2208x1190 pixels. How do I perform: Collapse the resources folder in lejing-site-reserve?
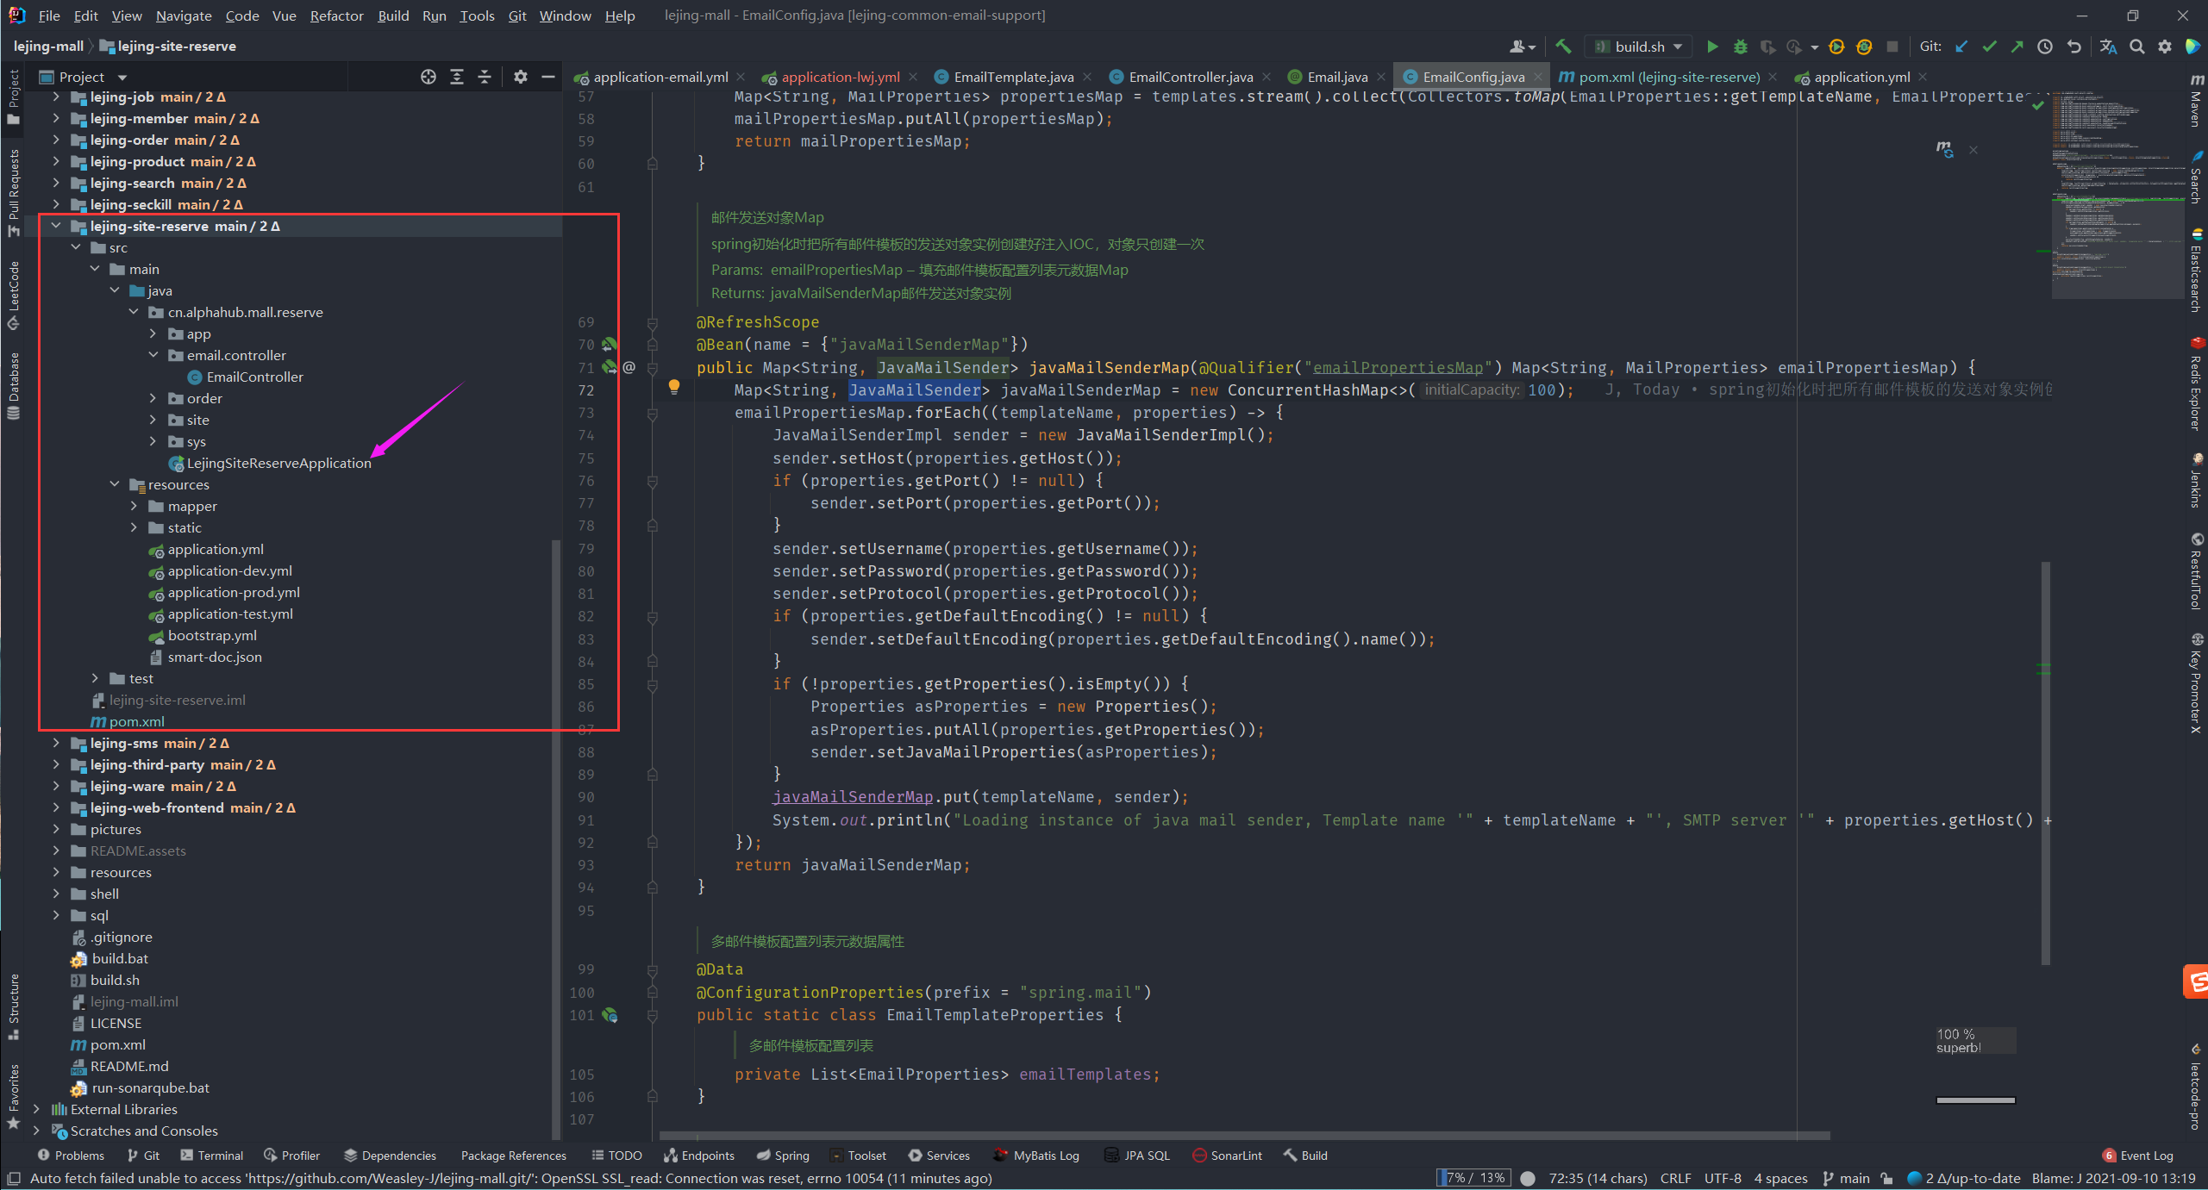tap(115, 484)
